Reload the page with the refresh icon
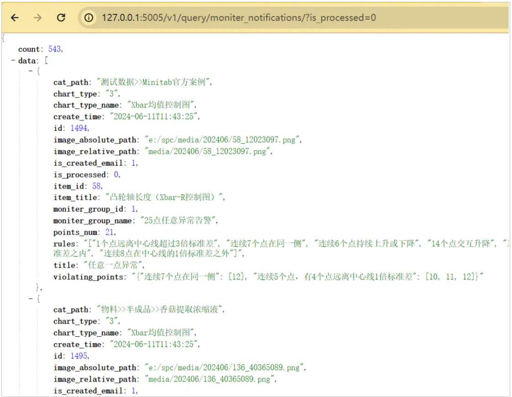 click(x=61, y=18)
